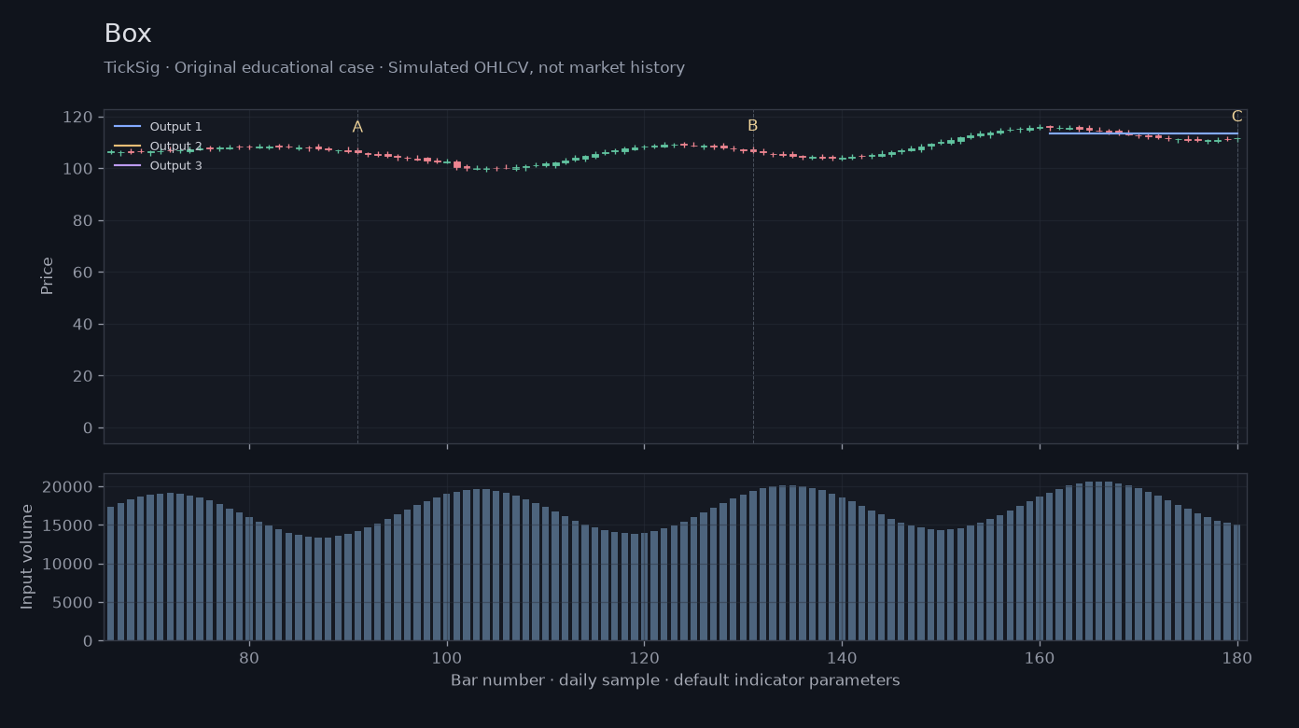Click price axis tick 20
1299x728 pixels.
[x=82, y=376]
